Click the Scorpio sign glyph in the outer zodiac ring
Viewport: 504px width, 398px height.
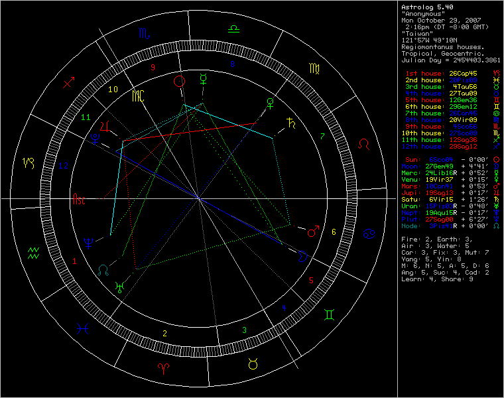click(x=144, y=33)
